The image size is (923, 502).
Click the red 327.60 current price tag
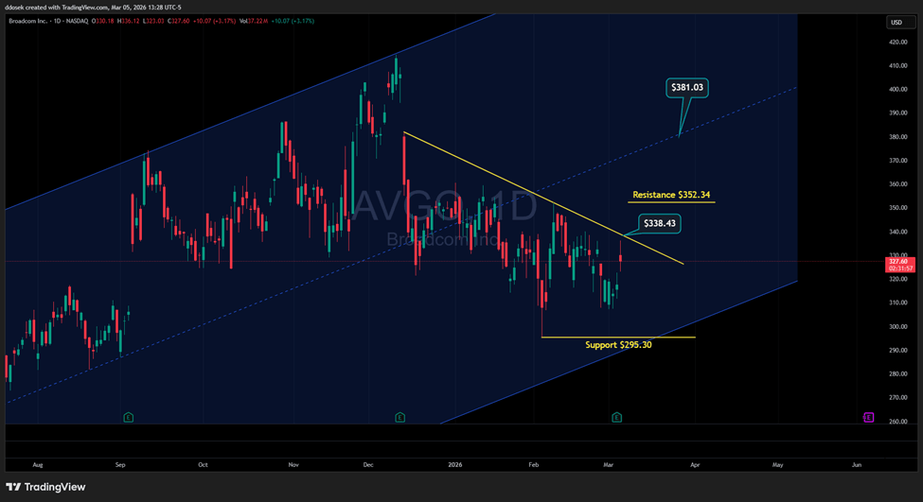(x=900, y=265)
